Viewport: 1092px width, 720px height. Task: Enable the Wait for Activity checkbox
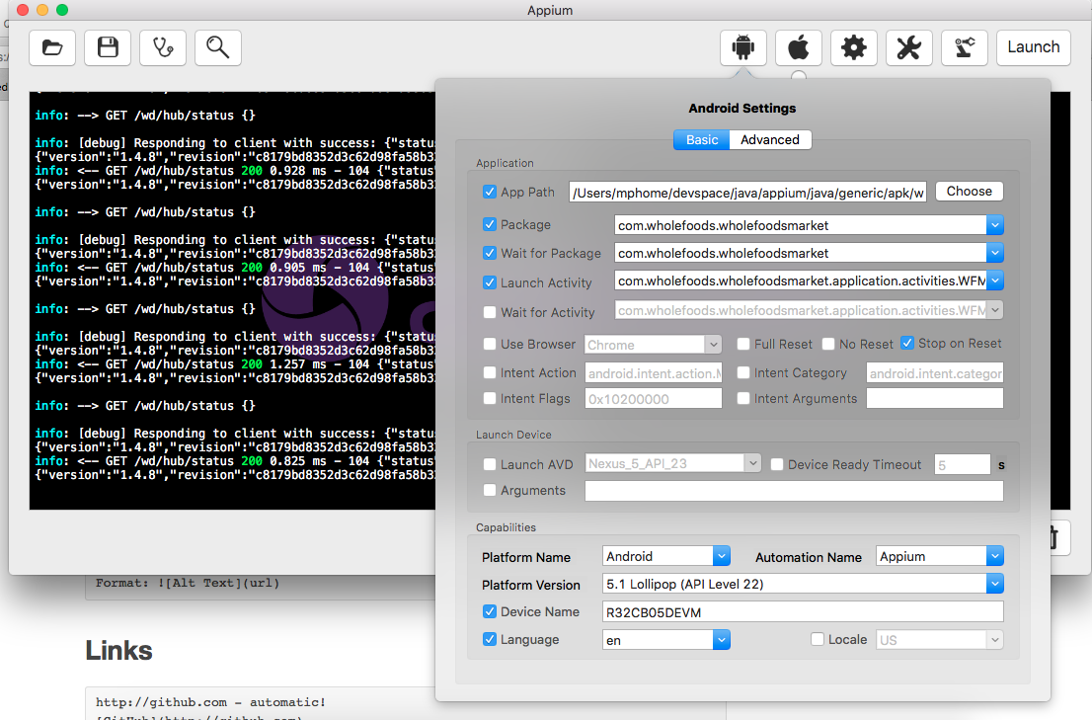(490, 312)
